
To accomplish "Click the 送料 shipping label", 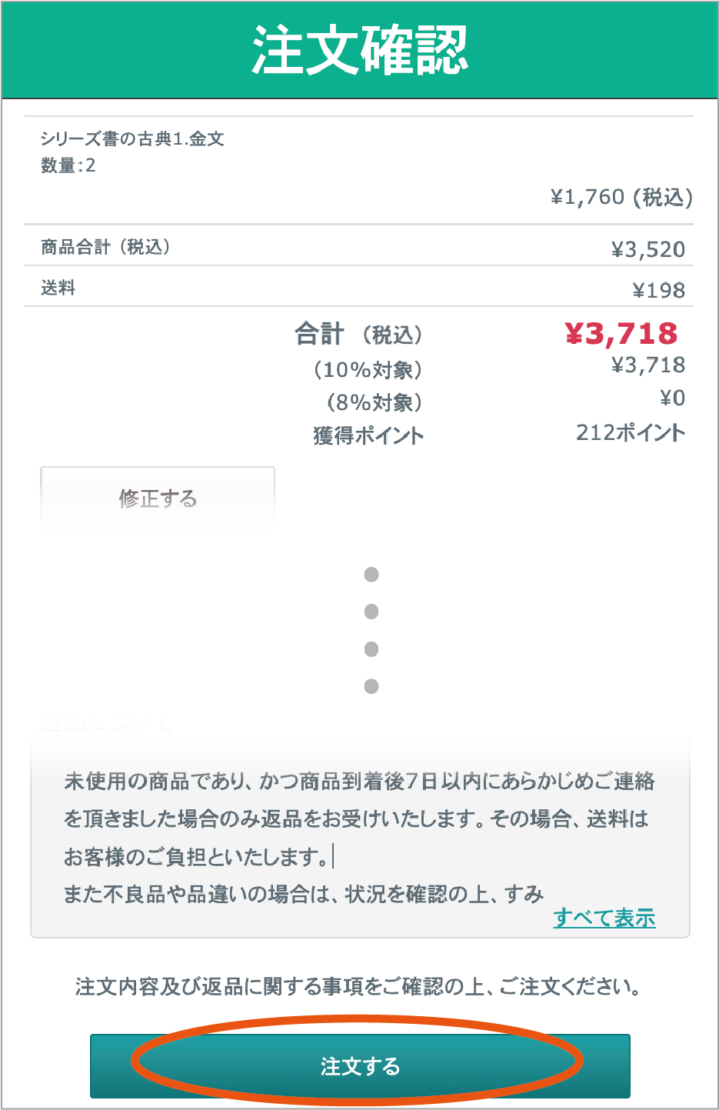I will coord(58,288).
